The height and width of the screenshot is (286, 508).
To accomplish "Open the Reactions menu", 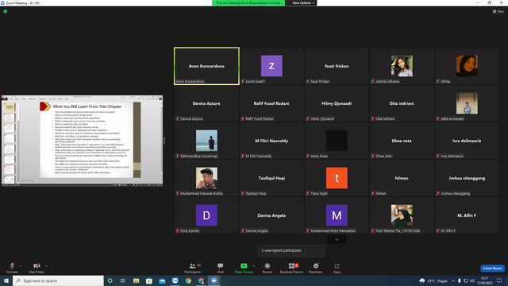I will pos(316,268).
